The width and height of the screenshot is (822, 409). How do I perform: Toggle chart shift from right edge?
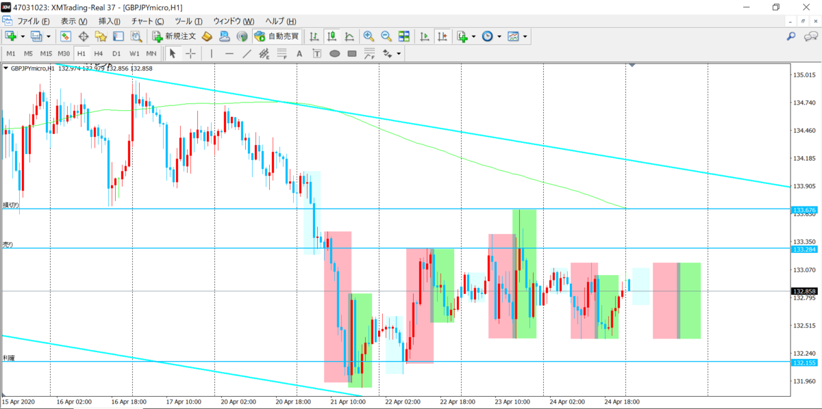coord(443,36)
